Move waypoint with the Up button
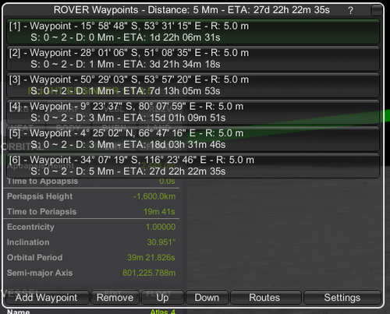This screenshot has height=314, width=390. [x=163, y=298]
